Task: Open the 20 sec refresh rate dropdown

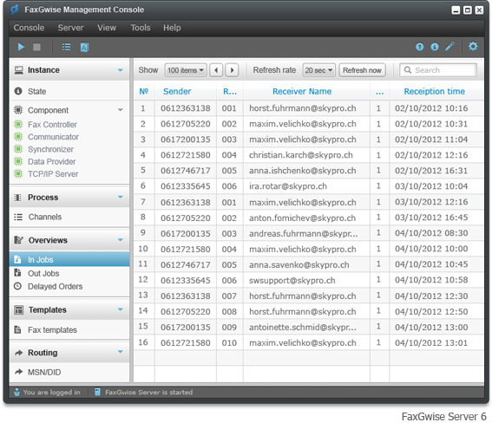Action: click(x=318, y=70)
